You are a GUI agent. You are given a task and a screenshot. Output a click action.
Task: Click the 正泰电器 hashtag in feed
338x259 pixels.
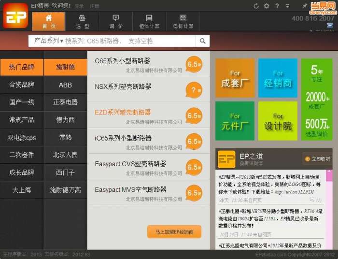229,211
